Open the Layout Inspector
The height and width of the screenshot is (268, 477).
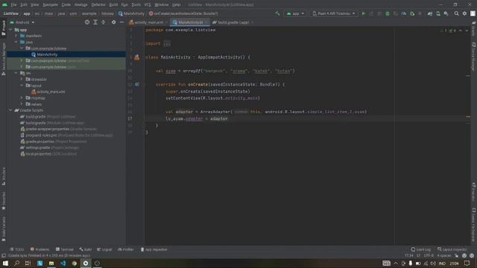click(452, 249)
